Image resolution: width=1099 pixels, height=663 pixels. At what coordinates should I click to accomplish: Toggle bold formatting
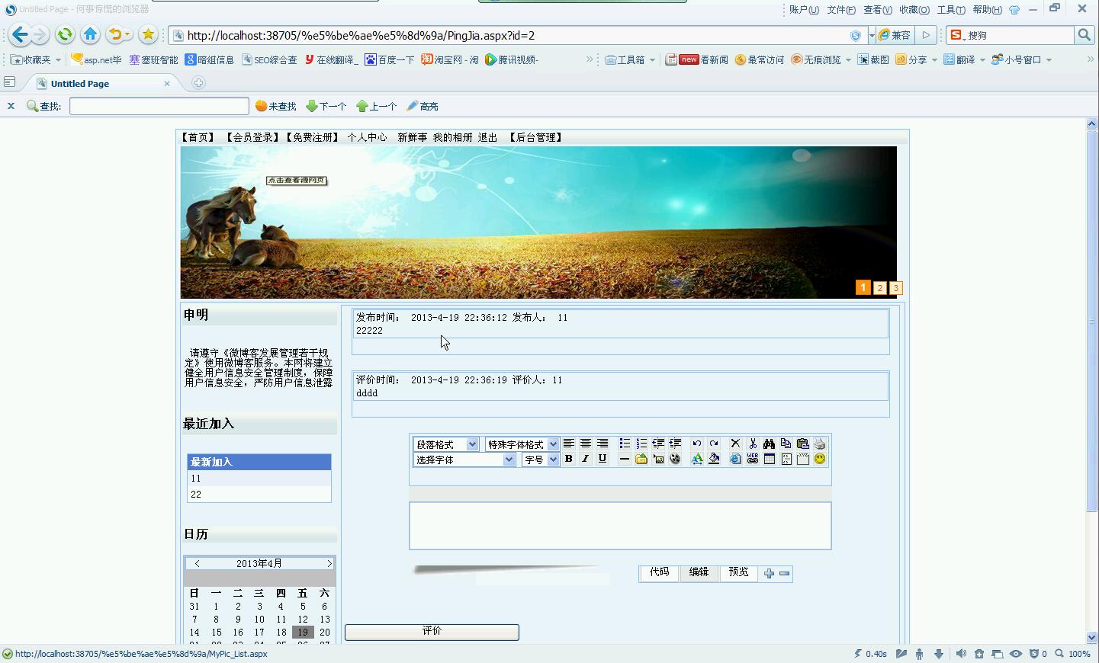coord(568,459)
